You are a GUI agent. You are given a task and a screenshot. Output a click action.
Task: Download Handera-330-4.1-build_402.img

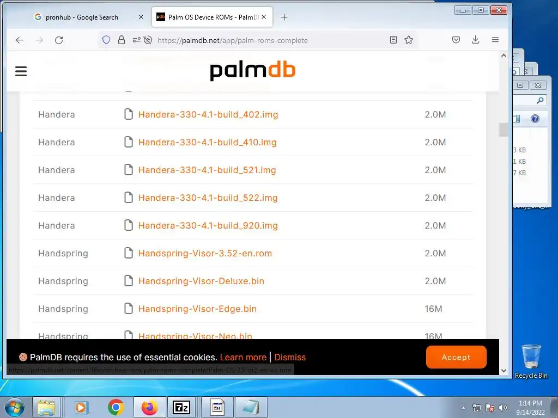[208, 114]
